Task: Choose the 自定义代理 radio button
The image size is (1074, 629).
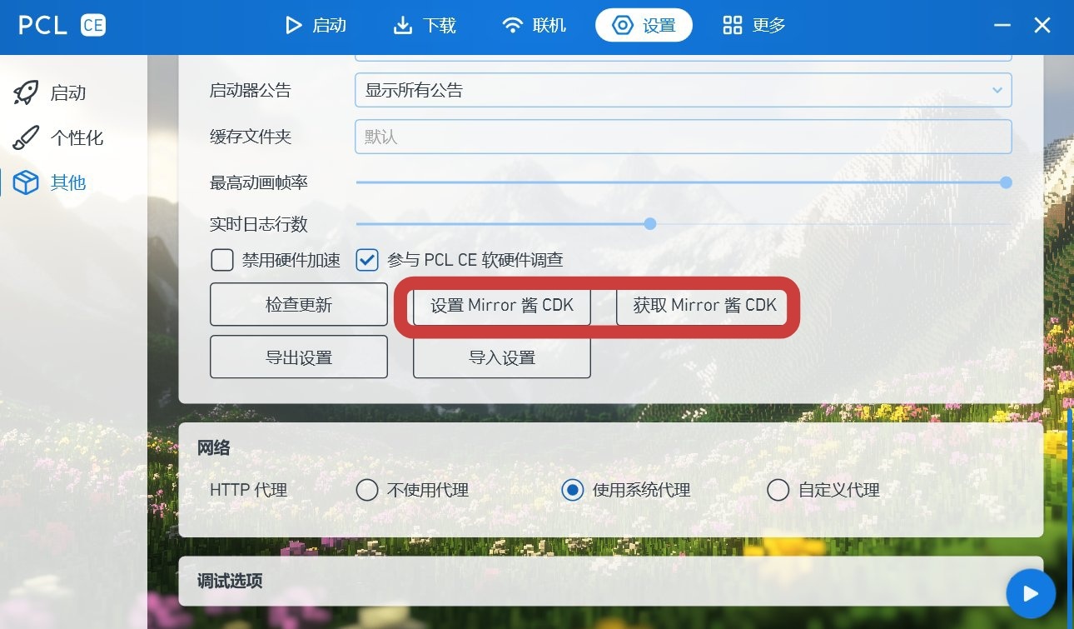Action: tap(778, 490)
